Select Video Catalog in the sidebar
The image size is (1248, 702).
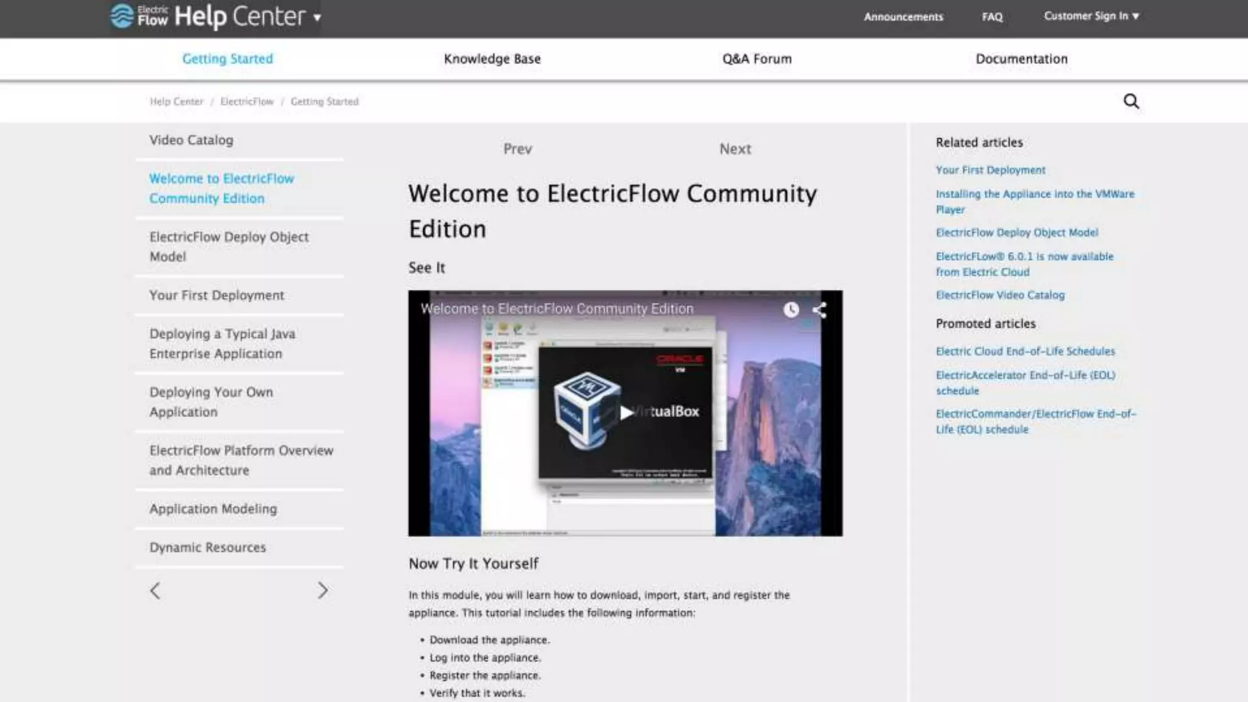click(191, 140)
